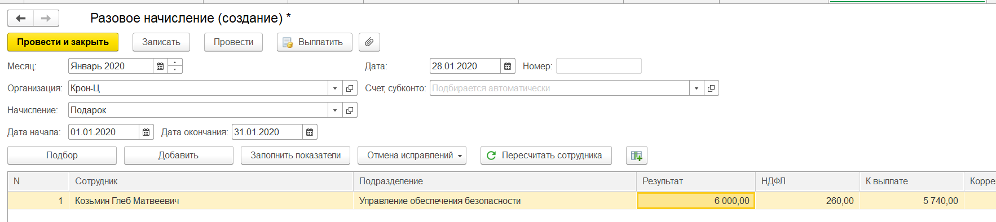Select the НДФЛ cell 260,00
Screen dimensions: 996x222
[807, 201]
